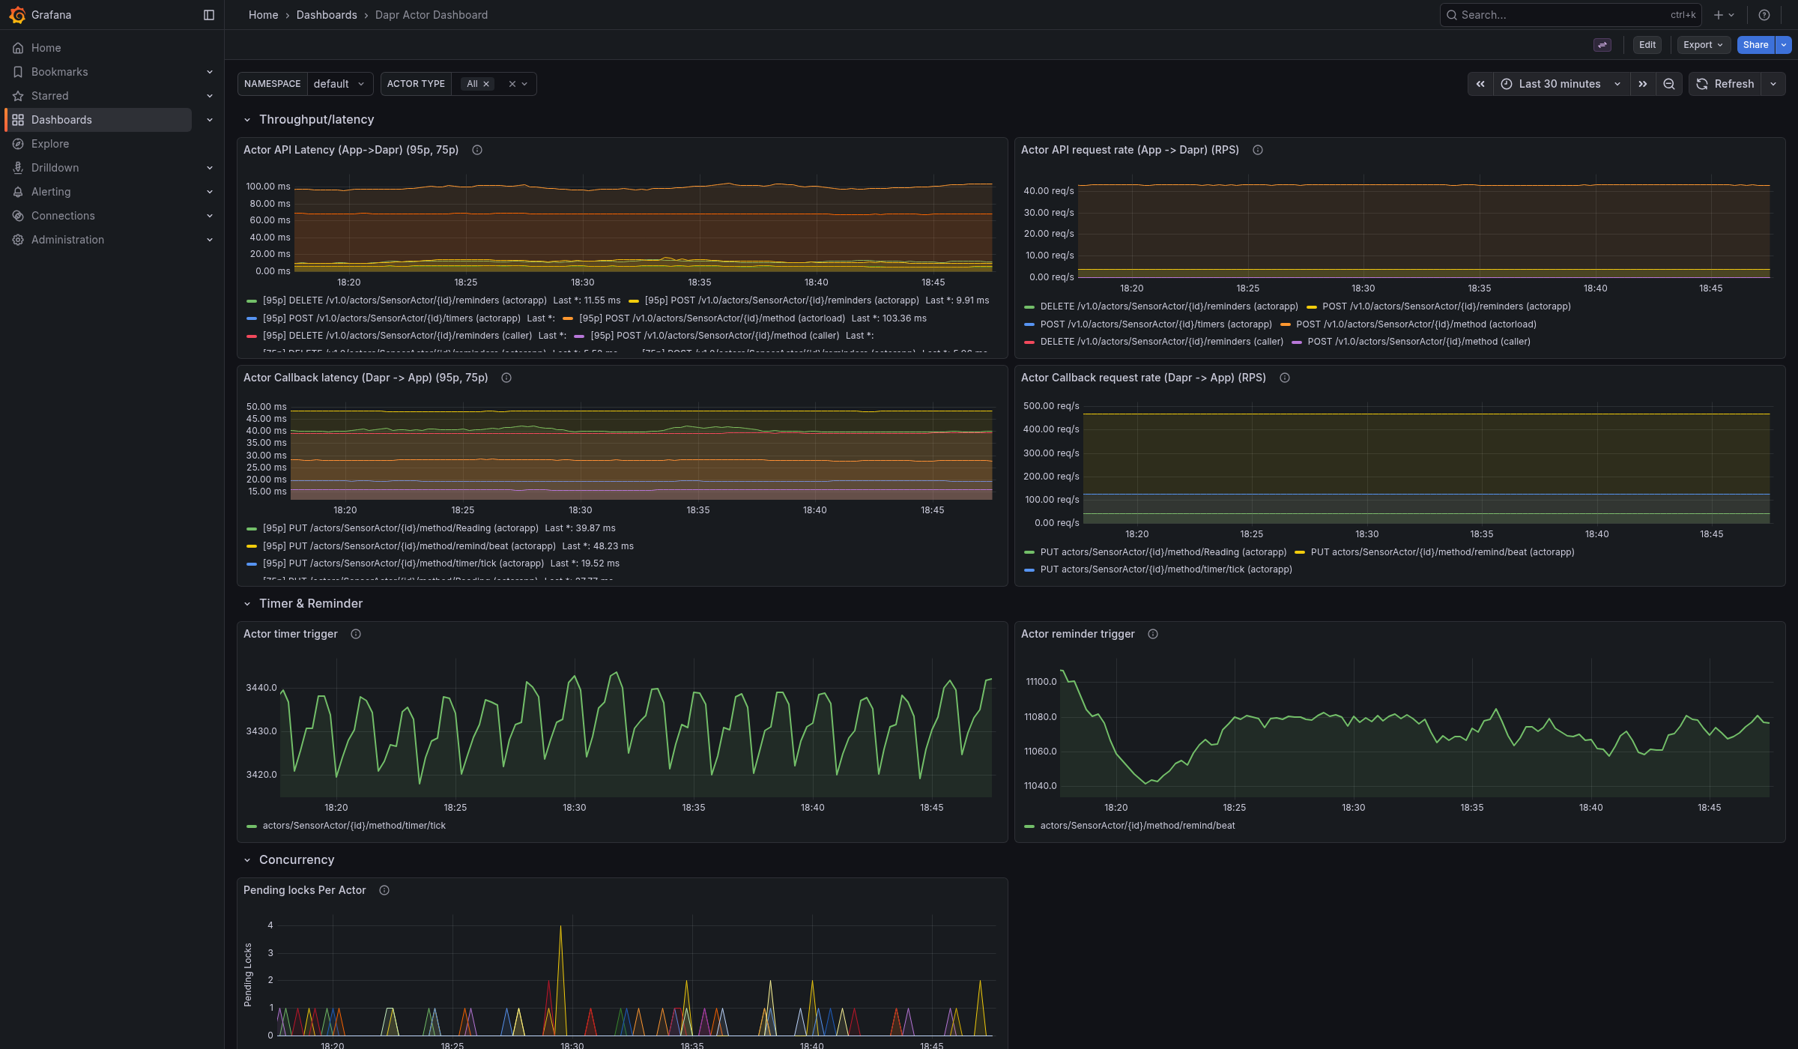Show info for Actor API request rate panel

[x=1258, y=150]
